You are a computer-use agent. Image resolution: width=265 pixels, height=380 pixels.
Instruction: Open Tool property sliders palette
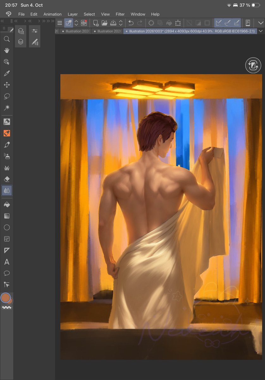tap(35, 31)
